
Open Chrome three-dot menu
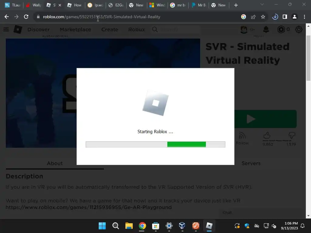coord(304,17)
